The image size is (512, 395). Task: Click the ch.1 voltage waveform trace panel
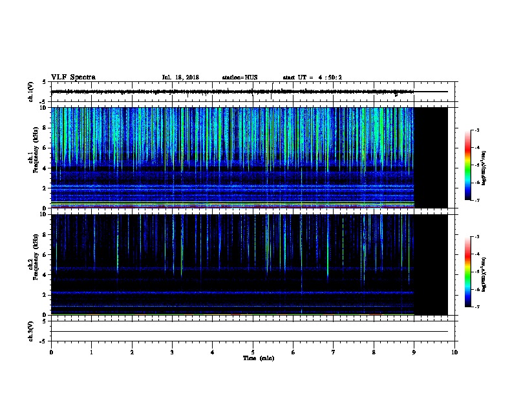click(x=253, y=92)
